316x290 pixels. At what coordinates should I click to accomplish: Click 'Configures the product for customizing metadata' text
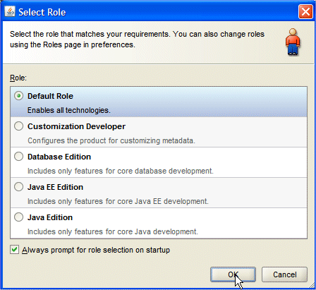pyautogui.click(x=111, y=140)
